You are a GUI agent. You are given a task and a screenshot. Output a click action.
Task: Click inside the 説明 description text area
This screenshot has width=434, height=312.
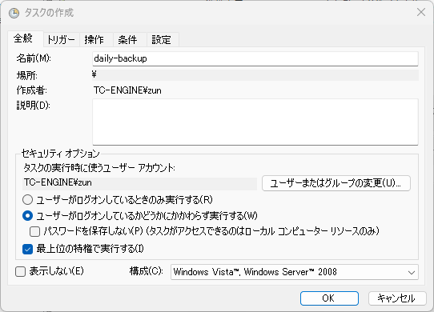pos(255,122)
